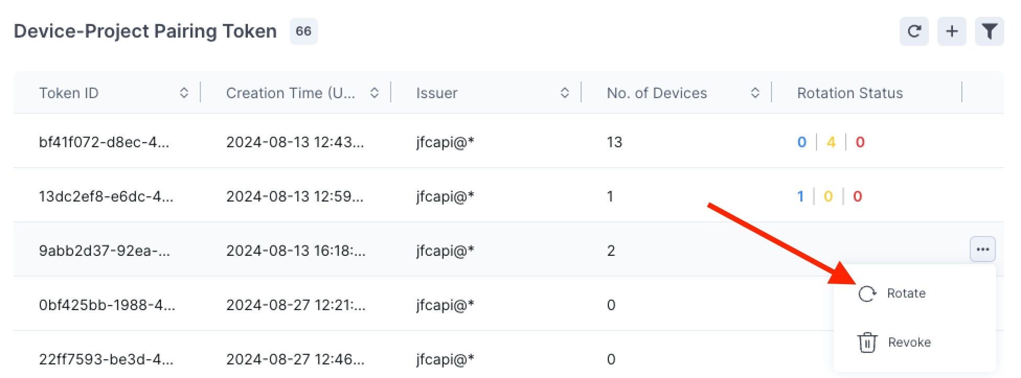This screenshot has width=1021, height=378.
Task: Select the 13dc2ef8-e6dc-4... token row
Action: 106,196
